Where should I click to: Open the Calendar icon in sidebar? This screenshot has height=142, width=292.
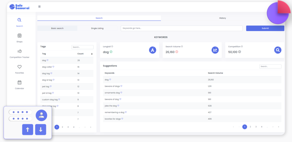point(19,82)
